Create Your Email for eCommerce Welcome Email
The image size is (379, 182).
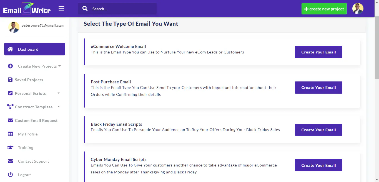coord(318,52)
